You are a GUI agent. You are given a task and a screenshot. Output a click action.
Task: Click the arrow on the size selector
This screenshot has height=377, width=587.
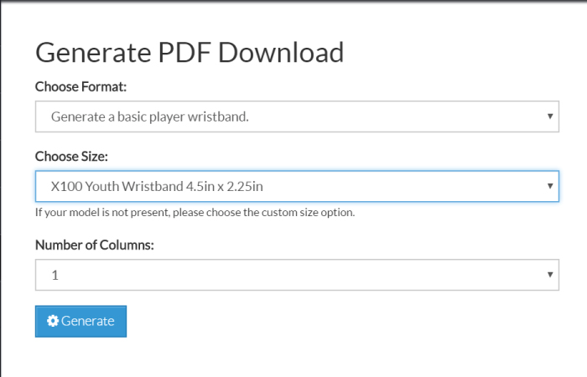549,185
